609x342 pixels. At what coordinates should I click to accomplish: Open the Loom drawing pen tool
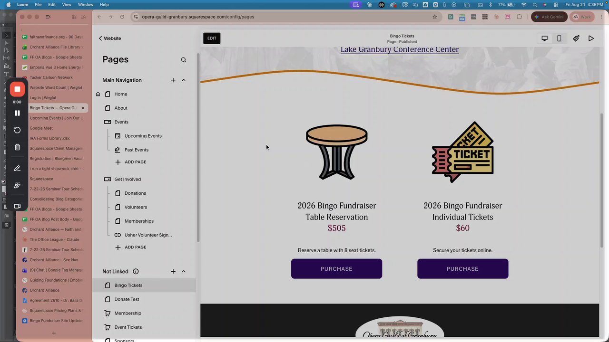pos(17,168)
